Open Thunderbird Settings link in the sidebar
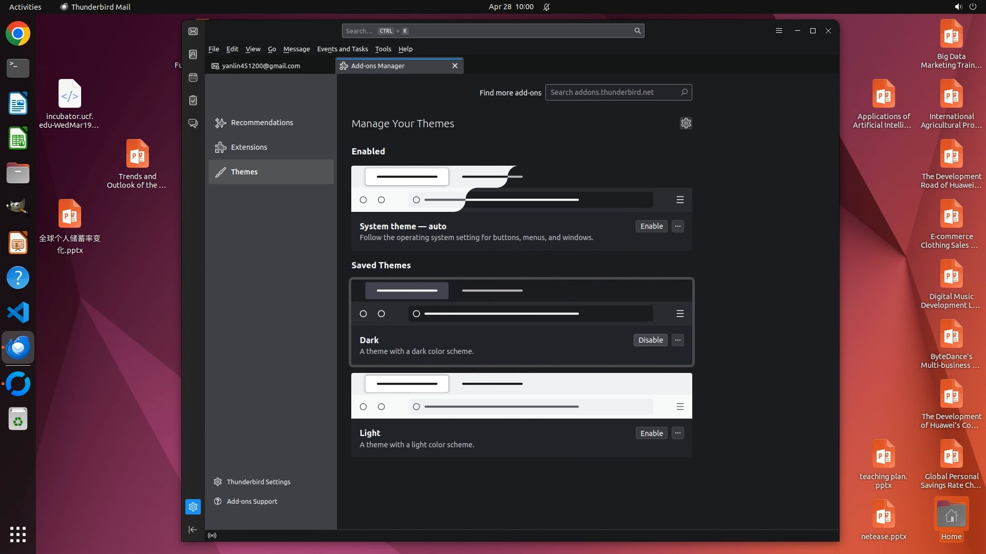 258,482
